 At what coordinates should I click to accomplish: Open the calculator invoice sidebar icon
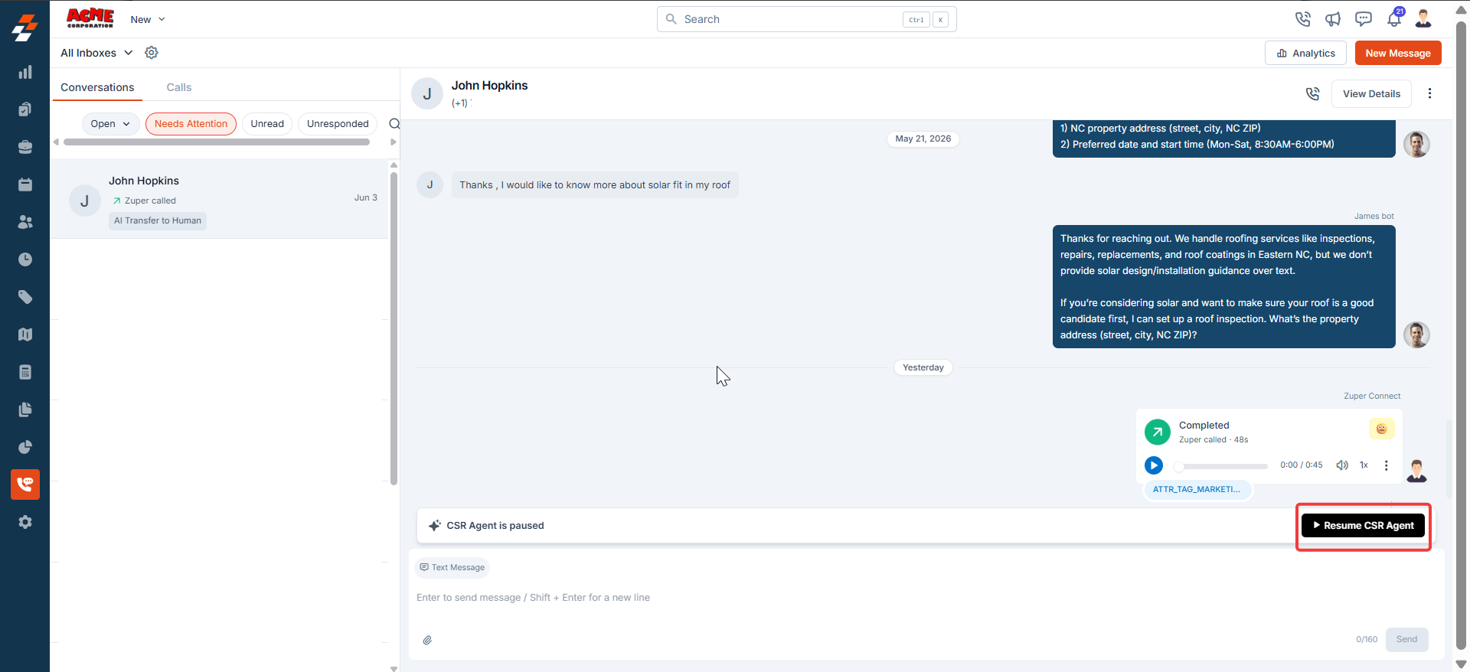[x=25, y=372]
